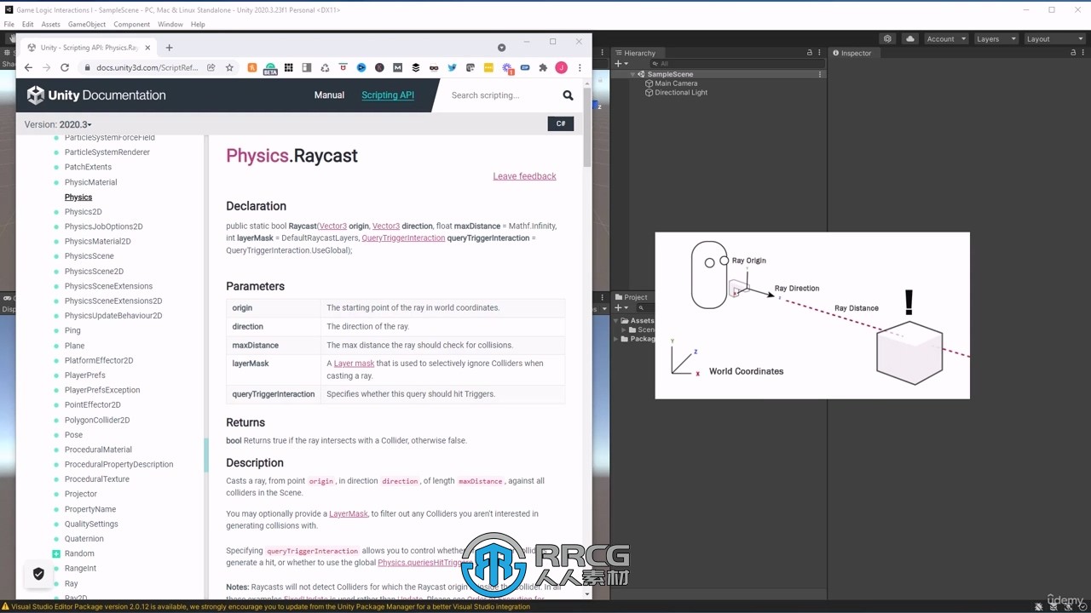The height and width of the screenshot is (613, 1091).
Task: Open Chrome three-dot menu
Action: point(580,67)
